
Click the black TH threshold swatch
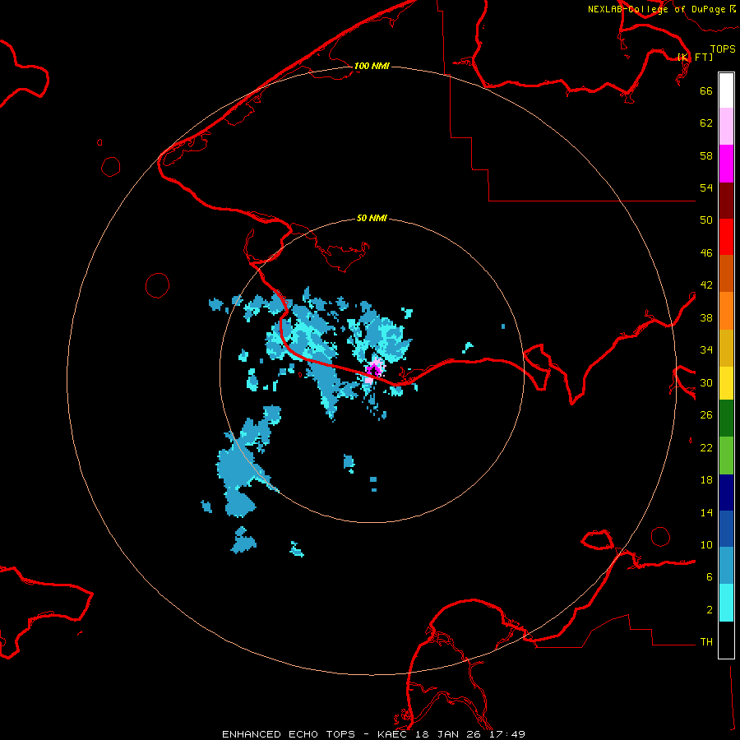726,640
